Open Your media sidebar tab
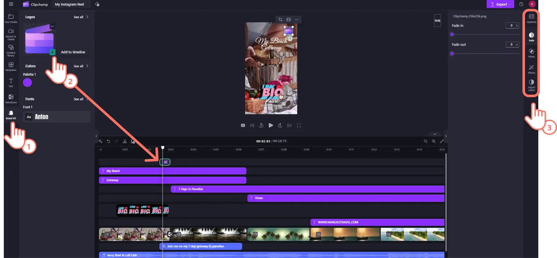Screen dimensions: 557x258 coord(11,18)
